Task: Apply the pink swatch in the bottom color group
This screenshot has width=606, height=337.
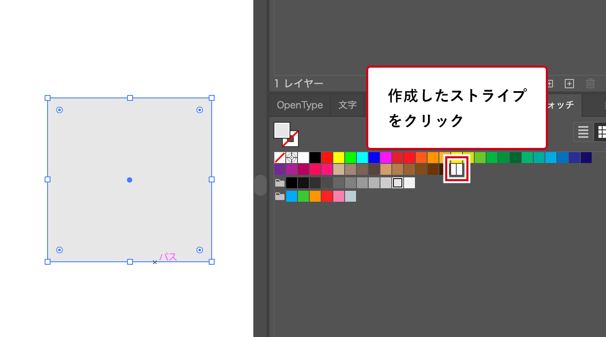Action: 339,196
